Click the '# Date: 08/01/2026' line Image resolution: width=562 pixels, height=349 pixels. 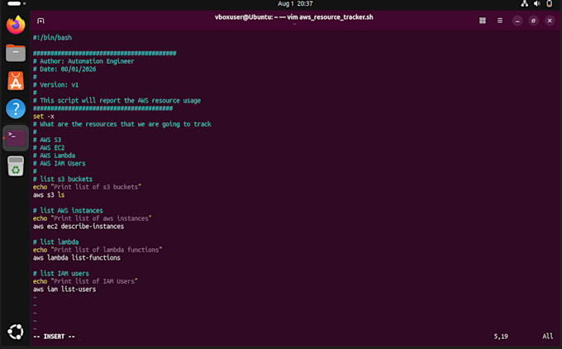tap(64, 69)
